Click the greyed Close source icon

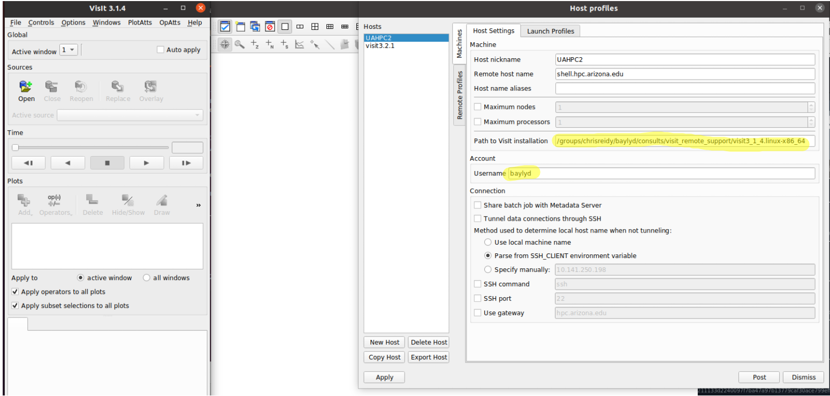(52, 87)
